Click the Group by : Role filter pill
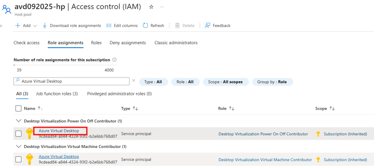The width and height of the screenshot is (374, 167). tap(272, 82)
